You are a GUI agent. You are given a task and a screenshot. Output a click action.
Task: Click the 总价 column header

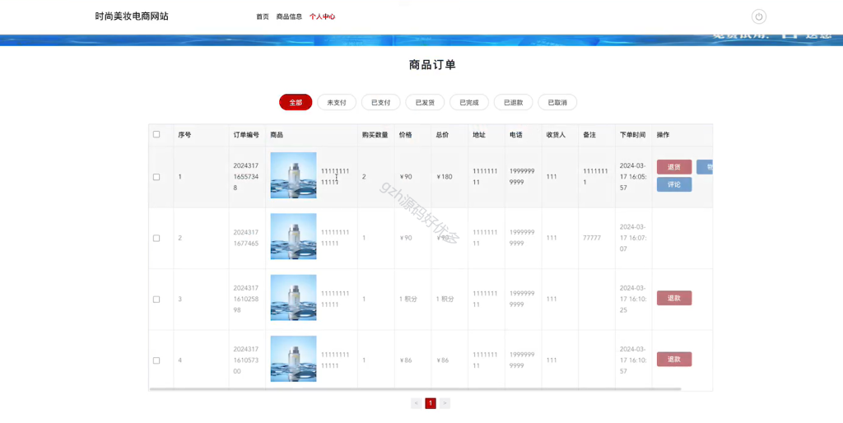442,135
